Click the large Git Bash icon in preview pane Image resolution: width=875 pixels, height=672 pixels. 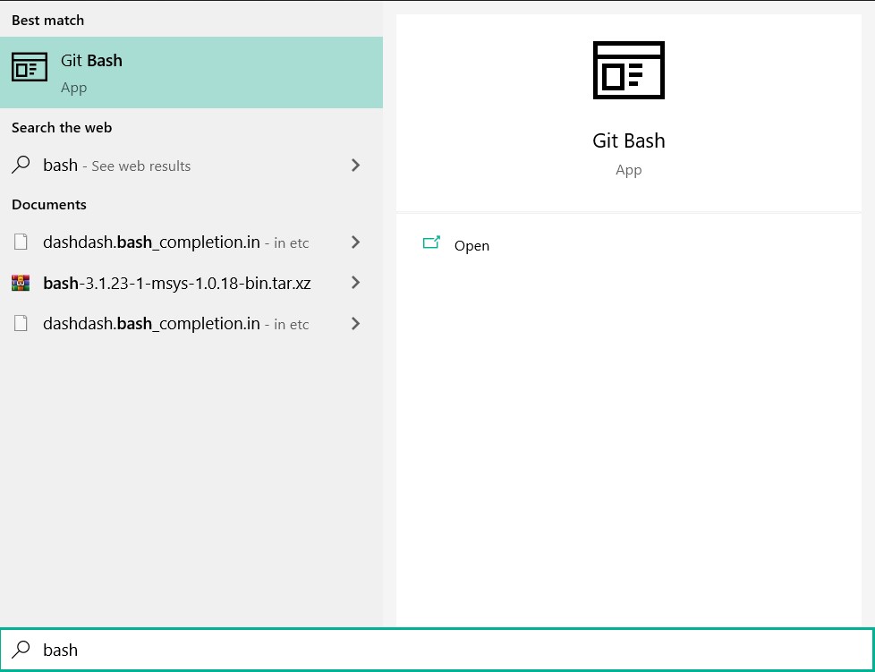pyautogui.click(x=628, y=70)
